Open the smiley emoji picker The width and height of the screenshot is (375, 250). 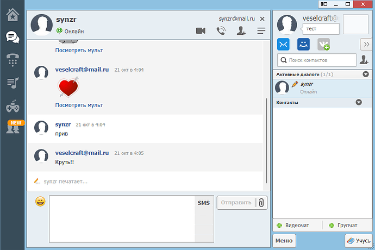click(x=40, y=202)
